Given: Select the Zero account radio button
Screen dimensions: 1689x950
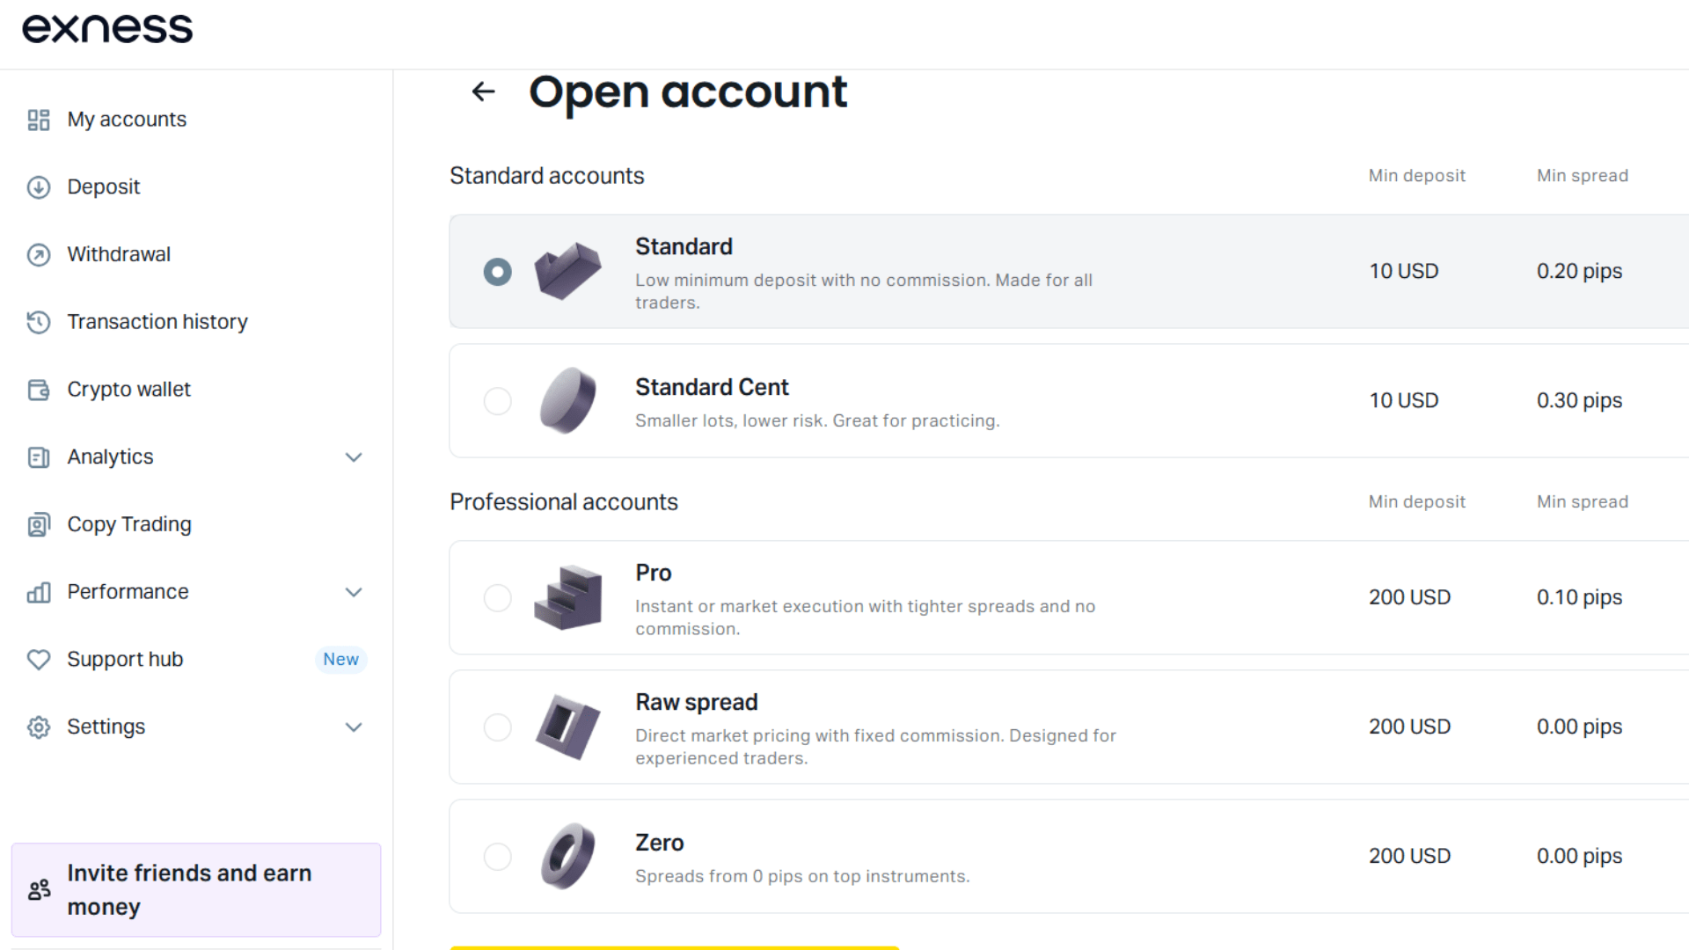Looking at the screenshot, I should tap(498, 856).
